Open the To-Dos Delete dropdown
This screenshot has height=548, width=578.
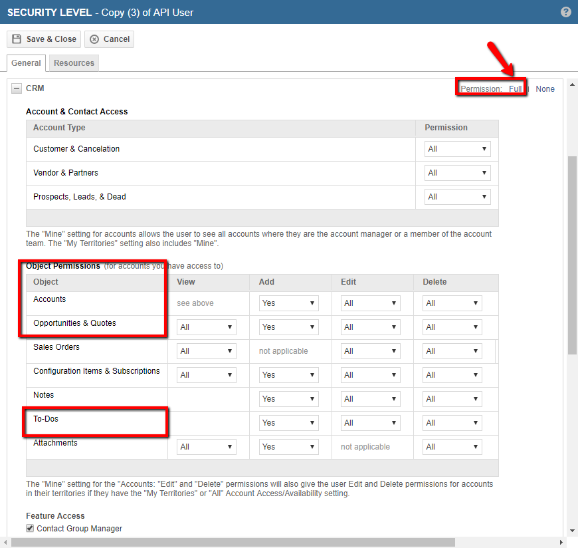pos(452,423)
